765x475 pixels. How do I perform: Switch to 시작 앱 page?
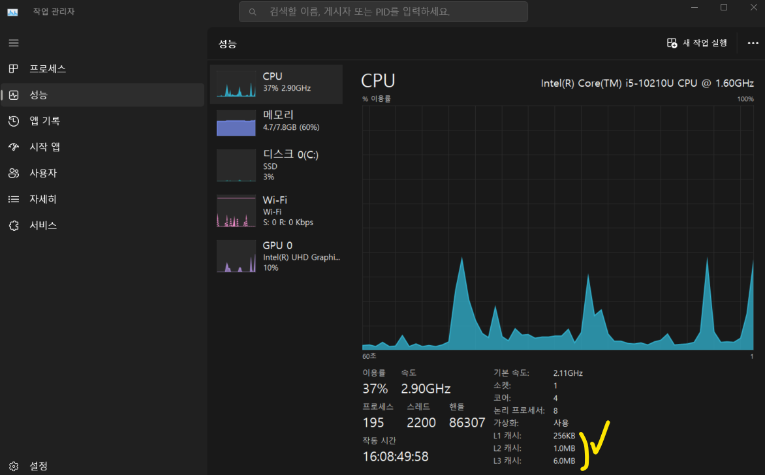[x=44, y=147]
